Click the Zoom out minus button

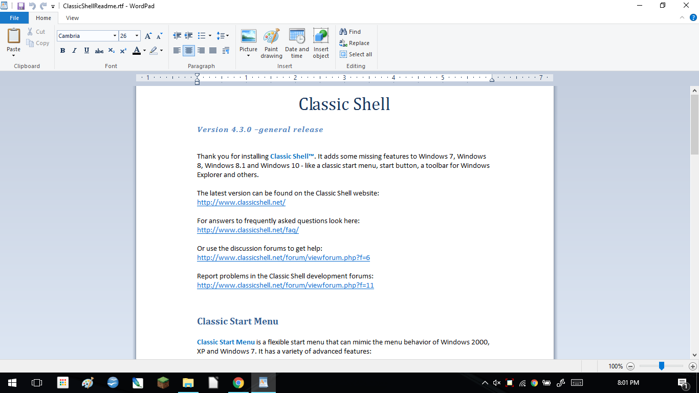(x=630, y=366)
